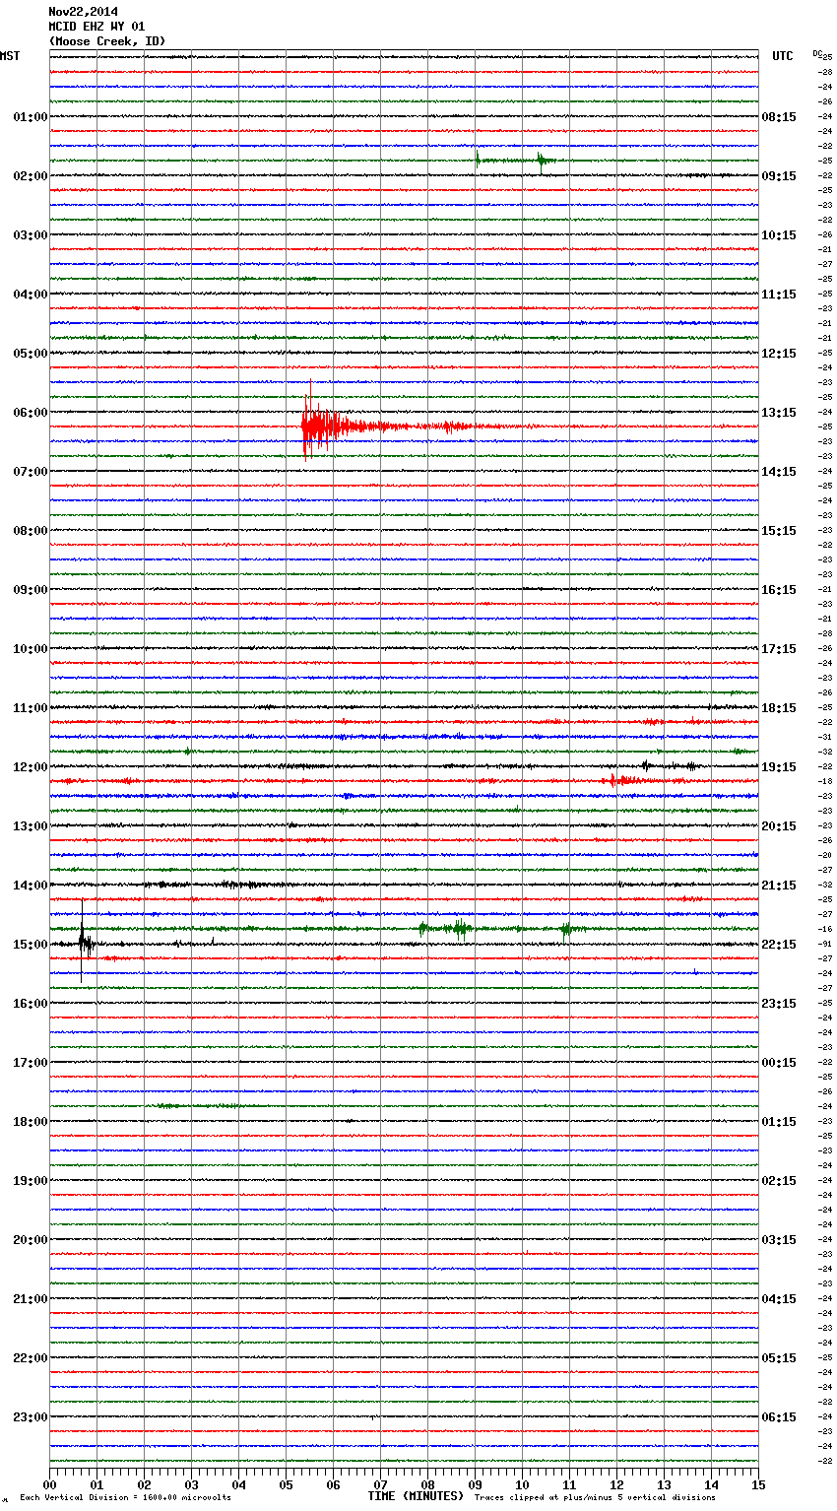Image resolution: width=837 pixels, height=1511 pixels.
Task: Select the 03:00 MST row label
Action: tap(31, 235)
